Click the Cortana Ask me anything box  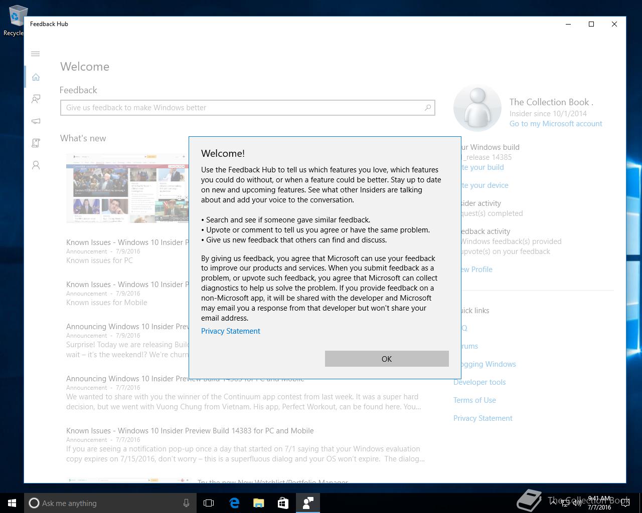109,503
